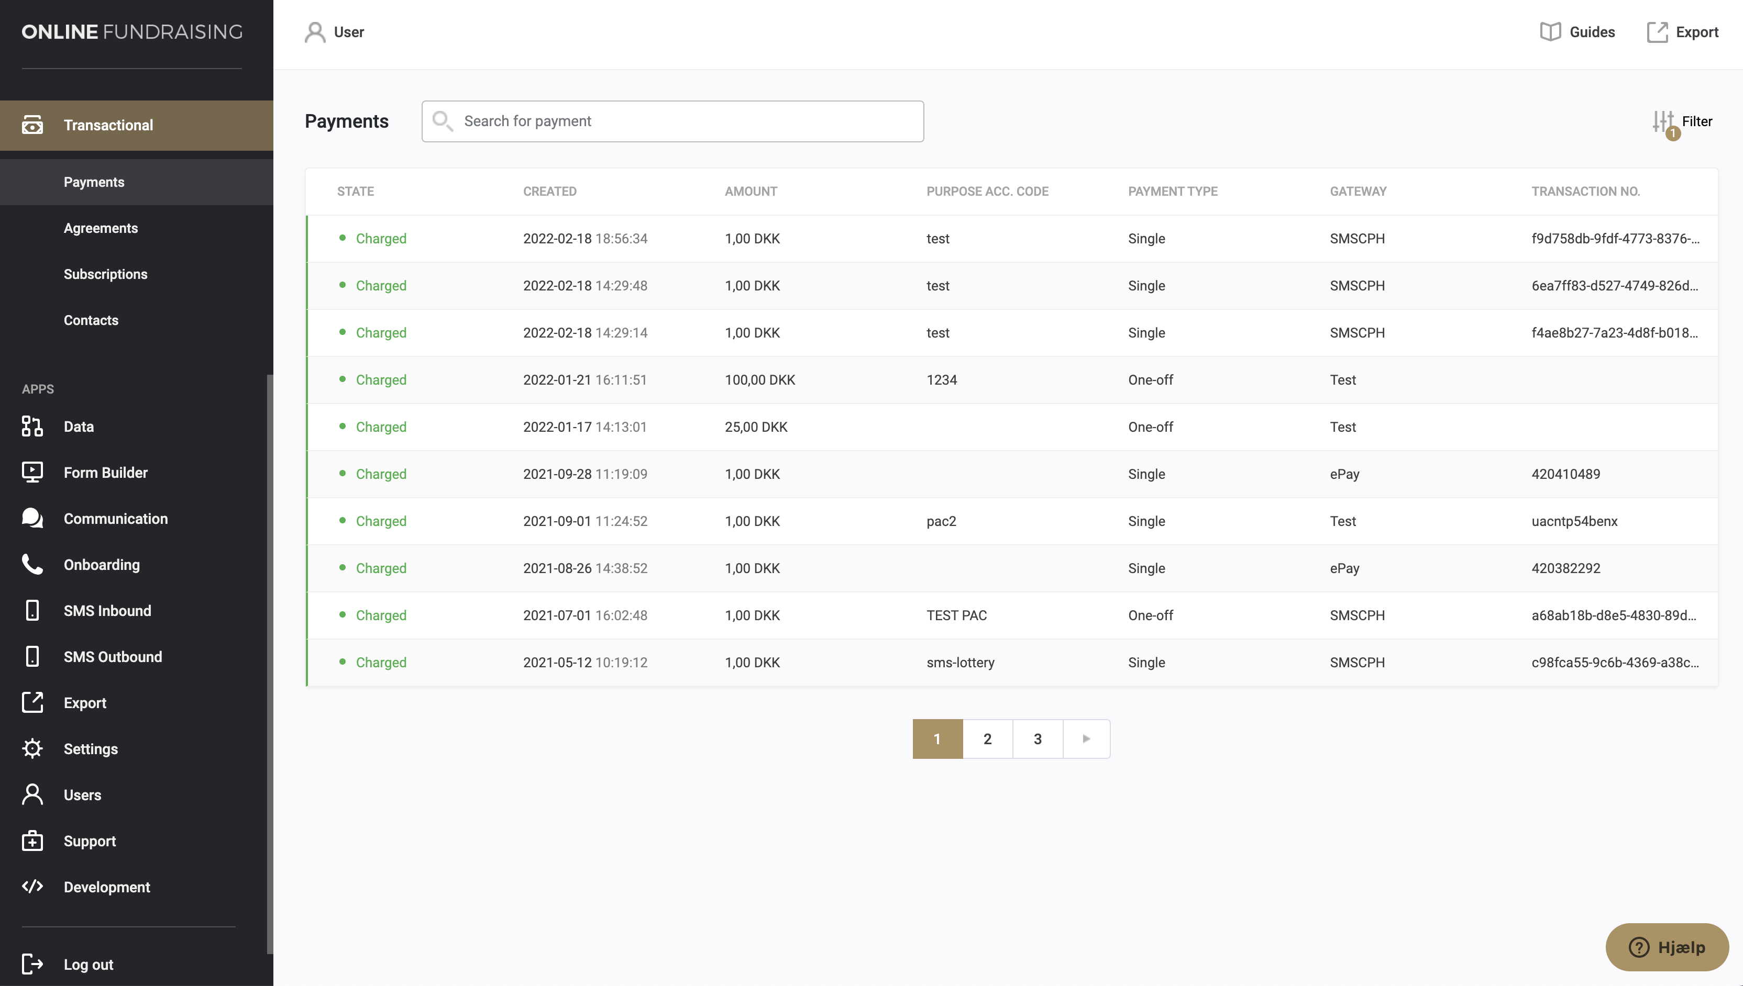Click the sidebar Export icon
Viewport: 1743px width, 986px height.
(x=32, y=703)
